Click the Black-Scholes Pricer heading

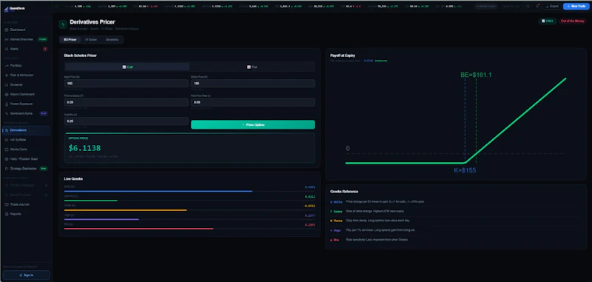(x=81, y=56)
